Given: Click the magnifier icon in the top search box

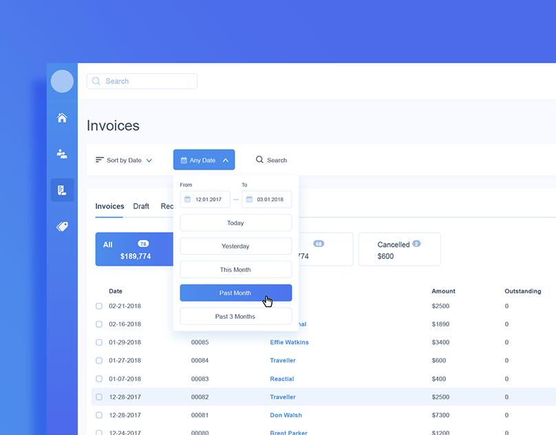Looking at the screenshot, I should click(x=96, y=81).
